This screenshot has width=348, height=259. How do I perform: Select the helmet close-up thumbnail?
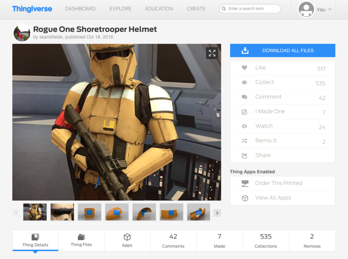coord(62,212)
